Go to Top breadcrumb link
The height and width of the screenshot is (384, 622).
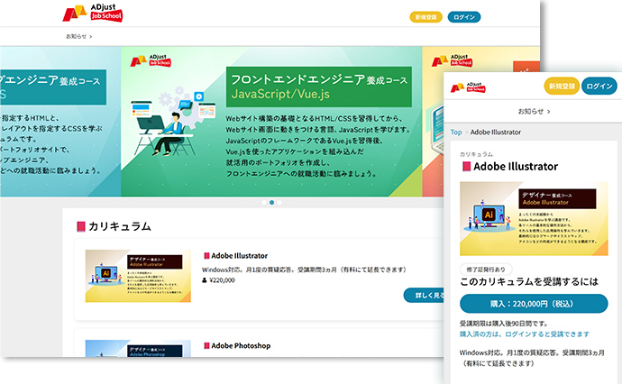[x=456, y=133]
